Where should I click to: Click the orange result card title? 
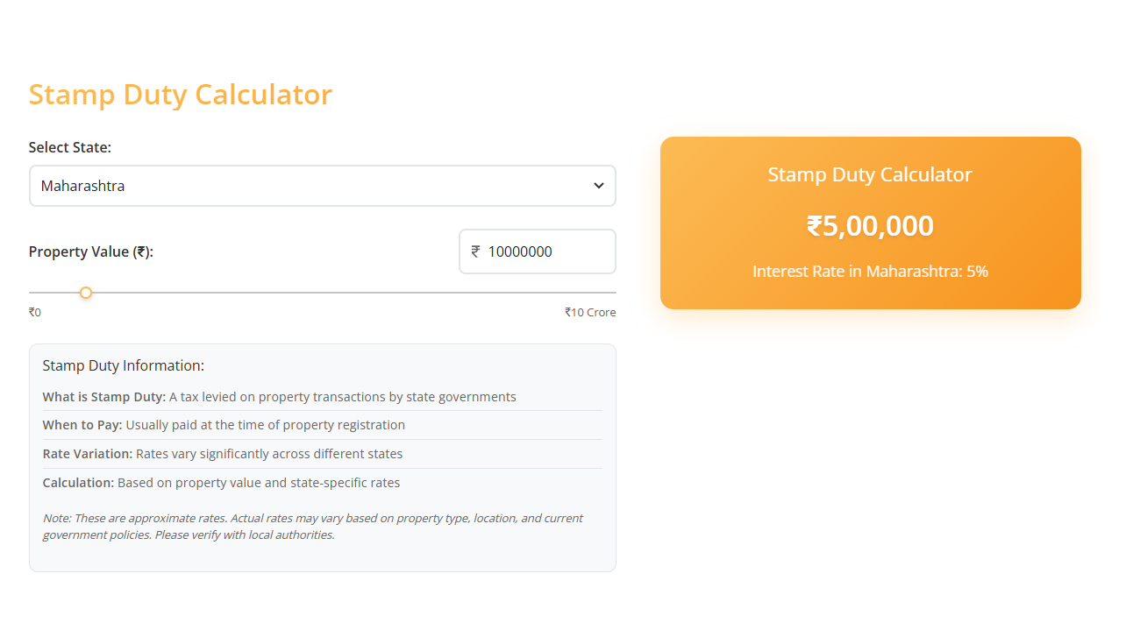[x=869, y=174]
